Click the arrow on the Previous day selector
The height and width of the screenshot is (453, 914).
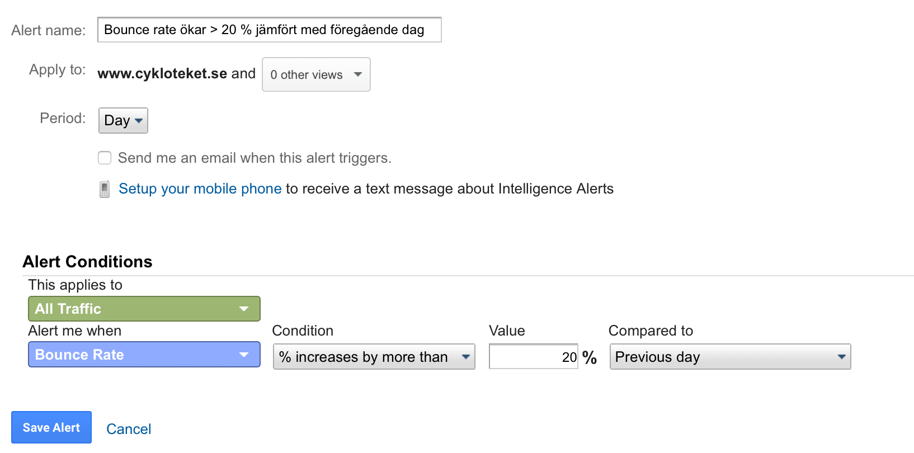tap(841, 357)
